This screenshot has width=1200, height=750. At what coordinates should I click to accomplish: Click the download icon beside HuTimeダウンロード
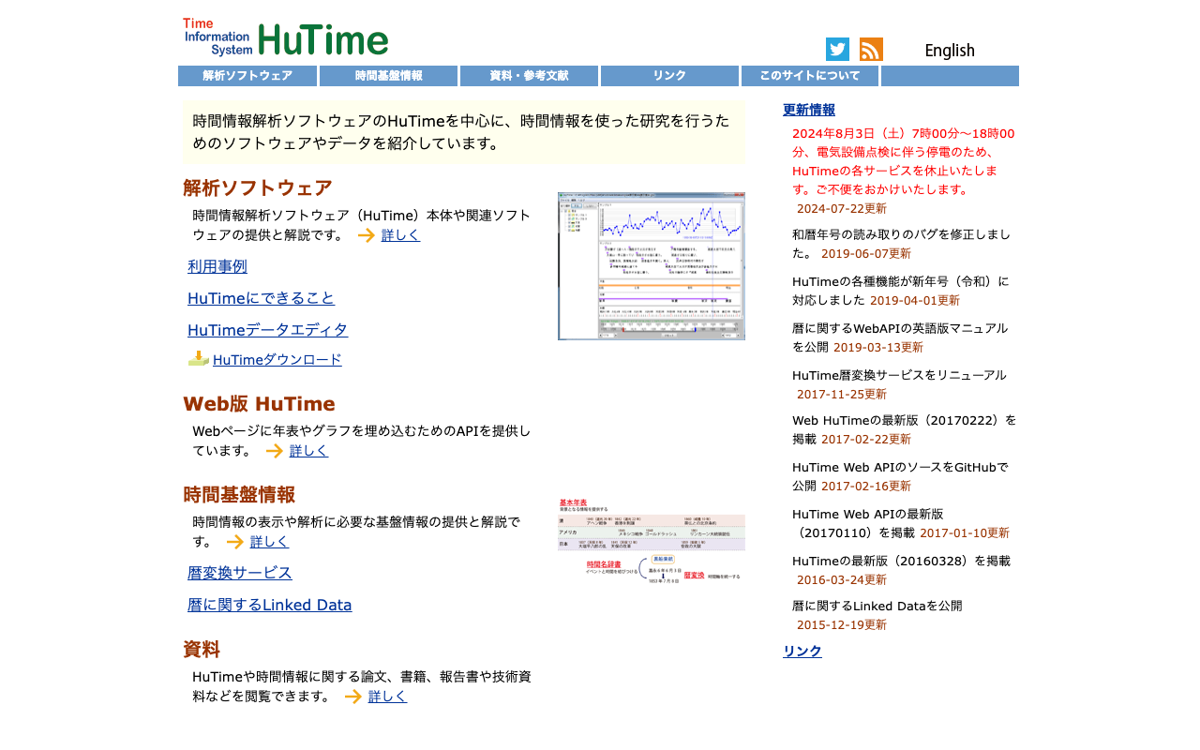click(199, 358)
